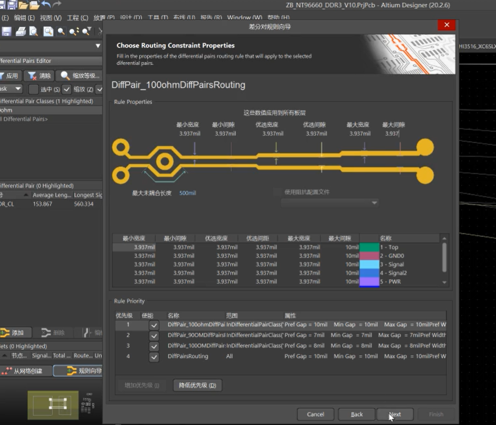The image size is (496, 425).
Task: Click the grayed Finish button
Action: [x=436, y=414]
